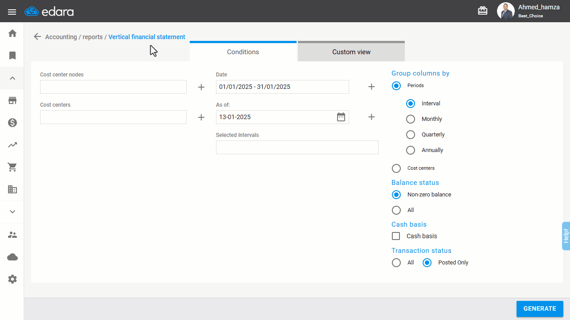The height and width of the screenshot is (320, 570).
Task: Open the cloud sidebar icon
Action: pyautogui.click(x=12, y=257)
